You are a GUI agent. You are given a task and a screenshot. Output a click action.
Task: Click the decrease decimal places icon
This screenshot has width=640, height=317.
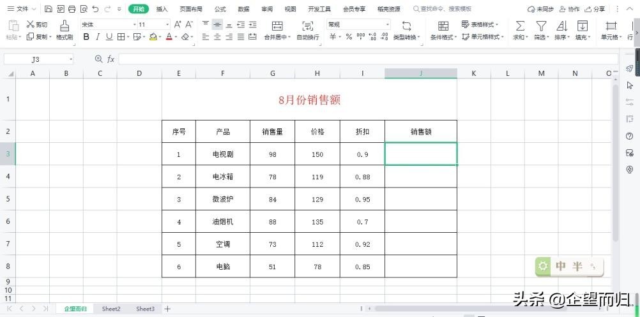coord(384,36)
